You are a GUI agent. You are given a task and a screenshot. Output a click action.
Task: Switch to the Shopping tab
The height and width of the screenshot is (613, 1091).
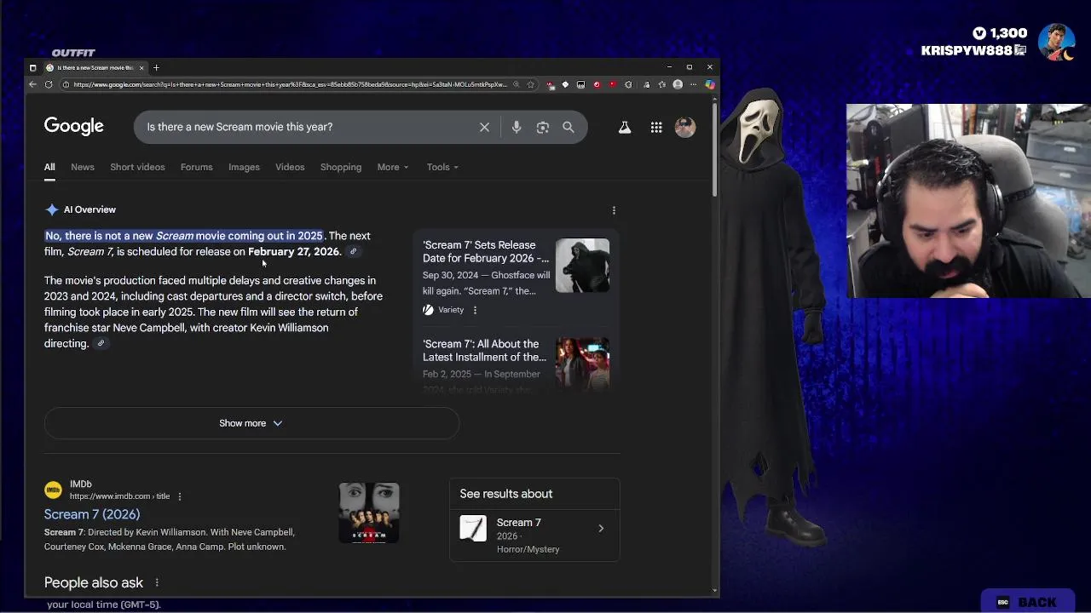click(x=341, y=167)
